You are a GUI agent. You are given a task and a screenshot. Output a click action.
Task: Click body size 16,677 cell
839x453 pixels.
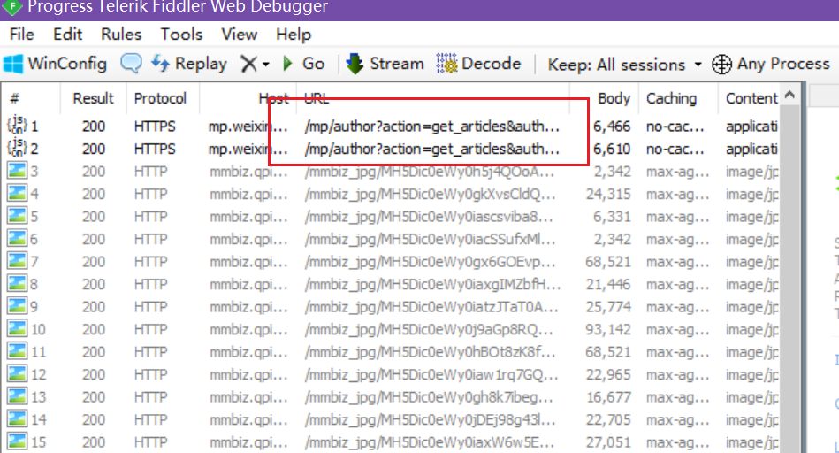608,396
